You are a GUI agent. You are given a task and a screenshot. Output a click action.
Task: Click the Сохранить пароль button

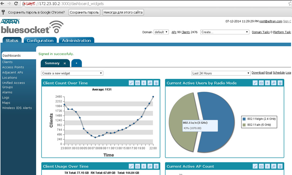click(84, 12)
